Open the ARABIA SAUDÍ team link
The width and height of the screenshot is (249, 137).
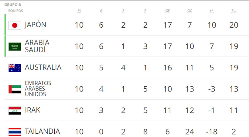coord(37,46)
